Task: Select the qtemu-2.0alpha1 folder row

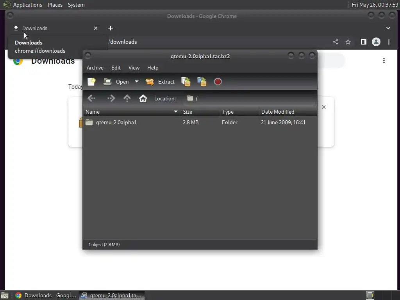Action: 200,122
